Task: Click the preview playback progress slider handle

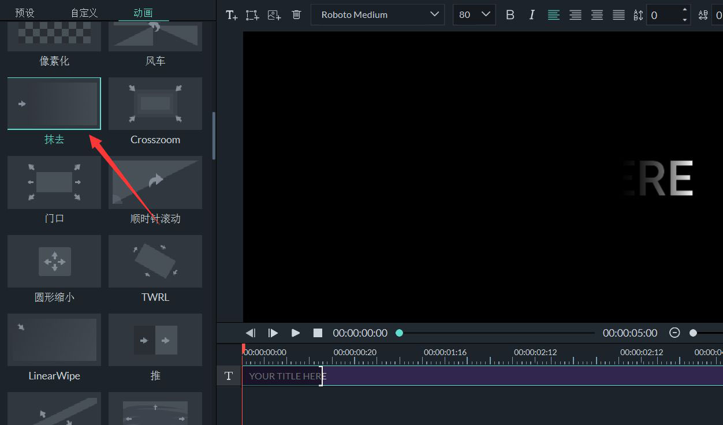Action: (399, 333)
